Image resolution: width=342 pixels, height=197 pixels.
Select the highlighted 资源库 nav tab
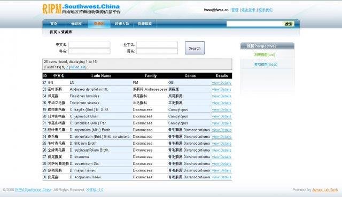tap(99, 23)
